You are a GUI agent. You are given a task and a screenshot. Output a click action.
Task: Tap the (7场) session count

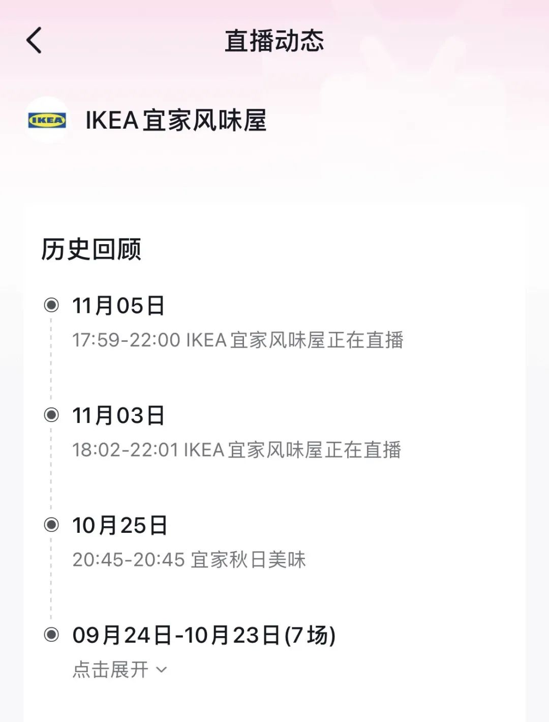coord(310,636)
